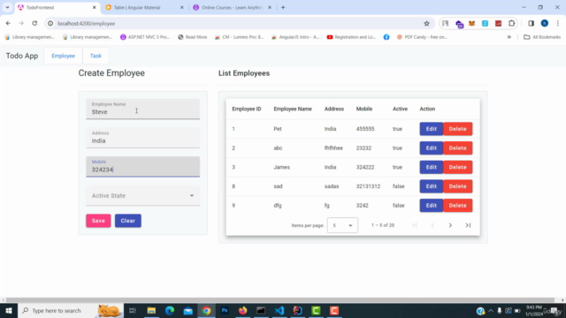Edit the employee Pet row
Viewport: 566px width, 318px height.
click(432, 129)
